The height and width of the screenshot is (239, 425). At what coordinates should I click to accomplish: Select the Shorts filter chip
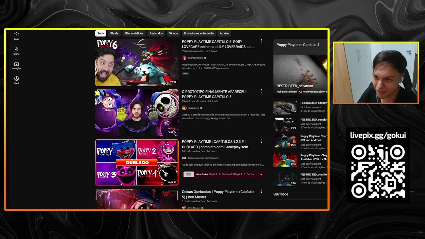[x=114, y=33]
